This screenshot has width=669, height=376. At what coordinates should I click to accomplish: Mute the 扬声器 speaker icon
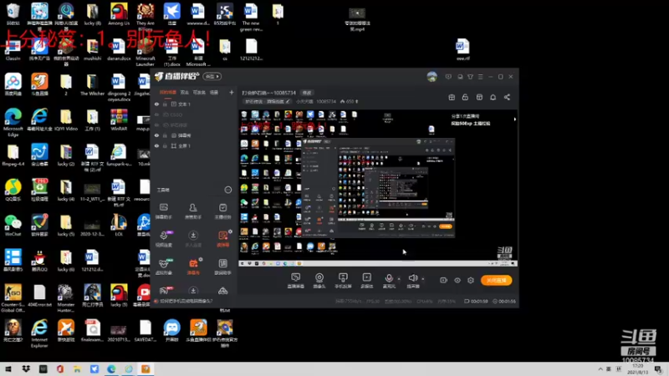(412, 278)
